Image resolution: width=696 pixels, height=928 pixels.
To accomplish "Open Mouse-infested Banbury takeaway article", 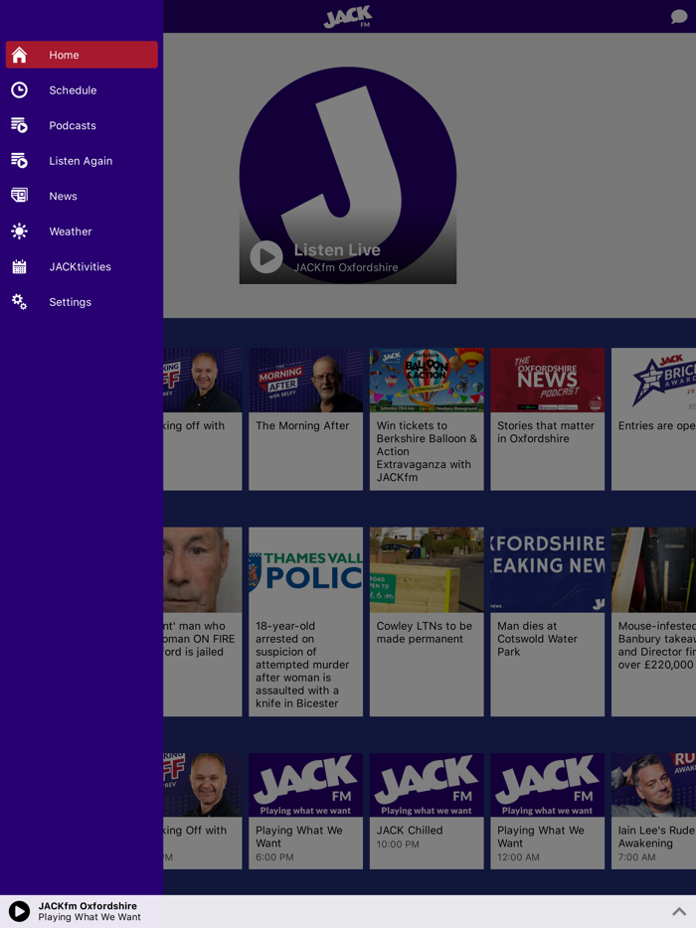I will pos(653,621).
